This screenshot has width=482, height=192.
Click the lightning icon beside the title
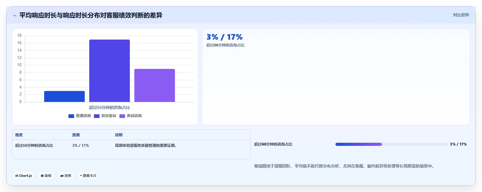tap(15, 15)
